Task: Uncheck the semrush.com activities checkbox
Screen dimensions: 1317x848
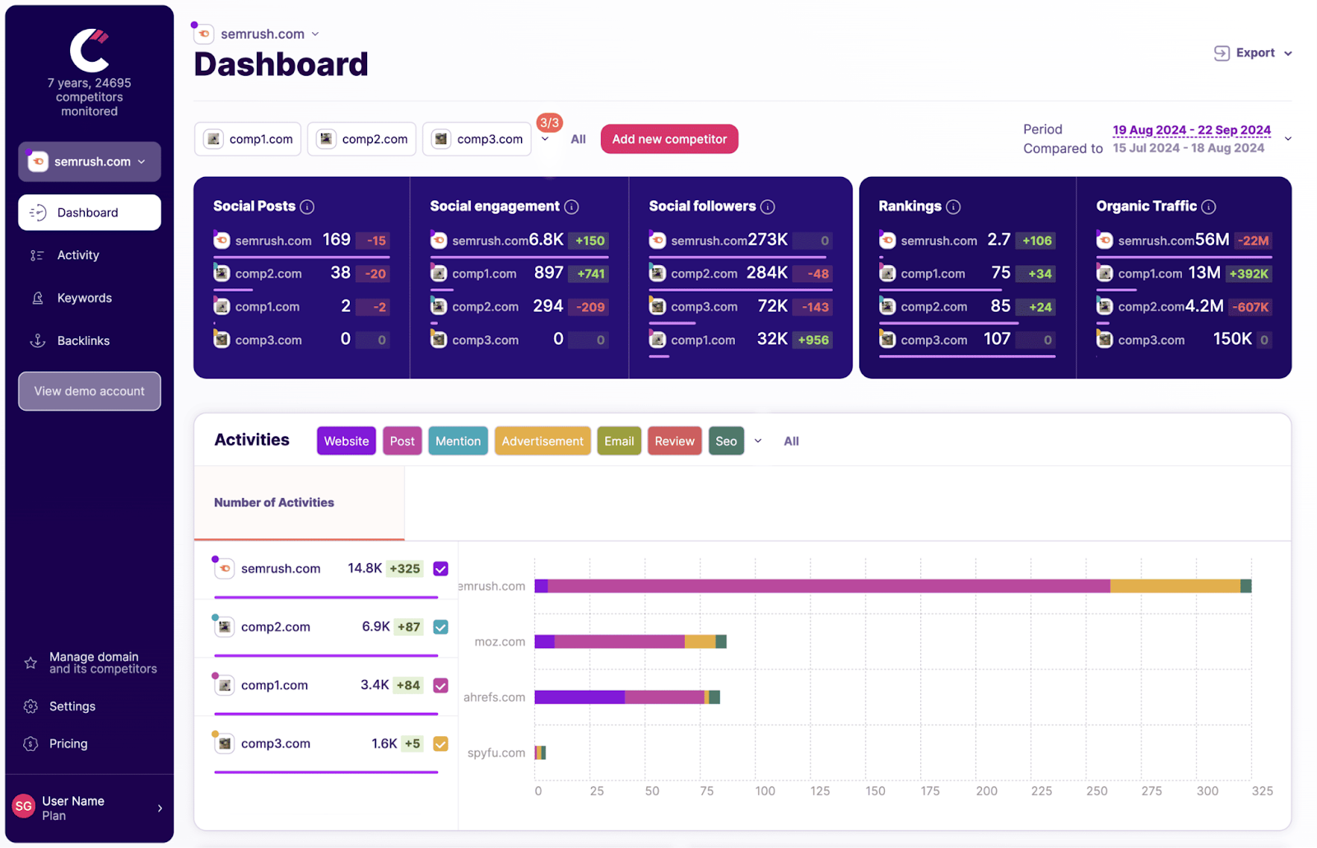Action: 440,569
